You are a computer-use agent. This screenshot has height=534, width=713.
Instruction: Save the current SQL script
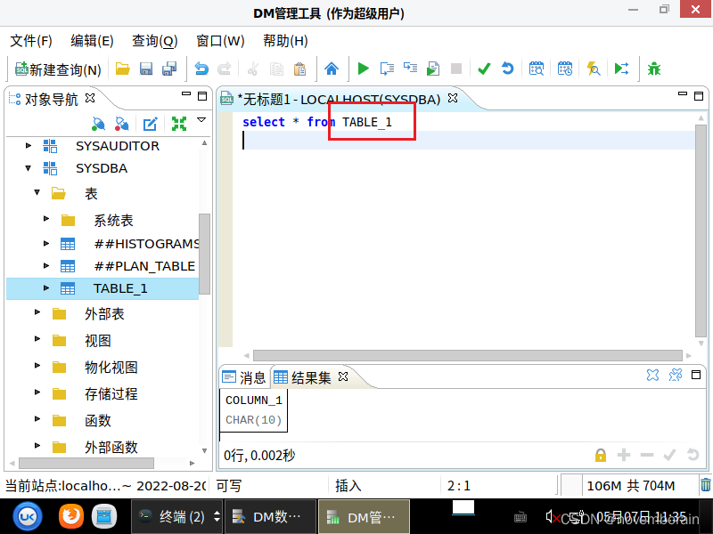pos(145,69)
